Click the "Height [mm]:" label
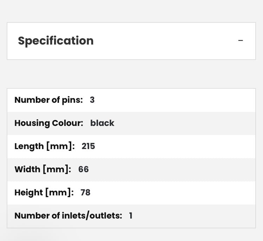 (x=44, y=193)
